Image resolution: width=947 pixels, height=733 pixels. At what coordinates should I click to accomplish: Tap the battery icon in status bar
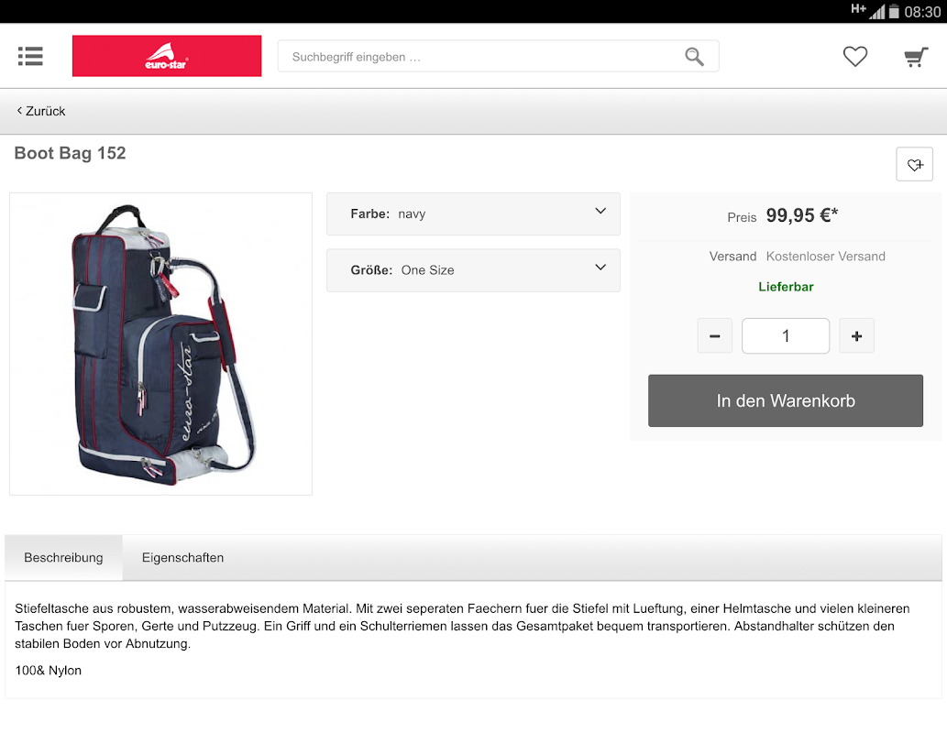click(x=894, y=11)
